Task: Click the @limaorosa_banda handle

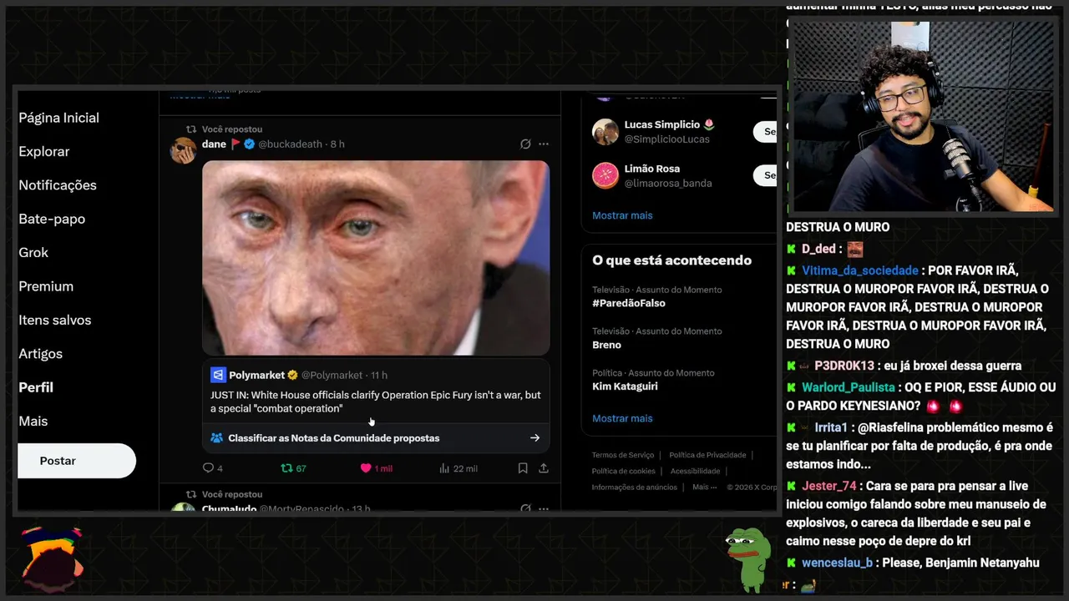Action: [x=668, y=183]
